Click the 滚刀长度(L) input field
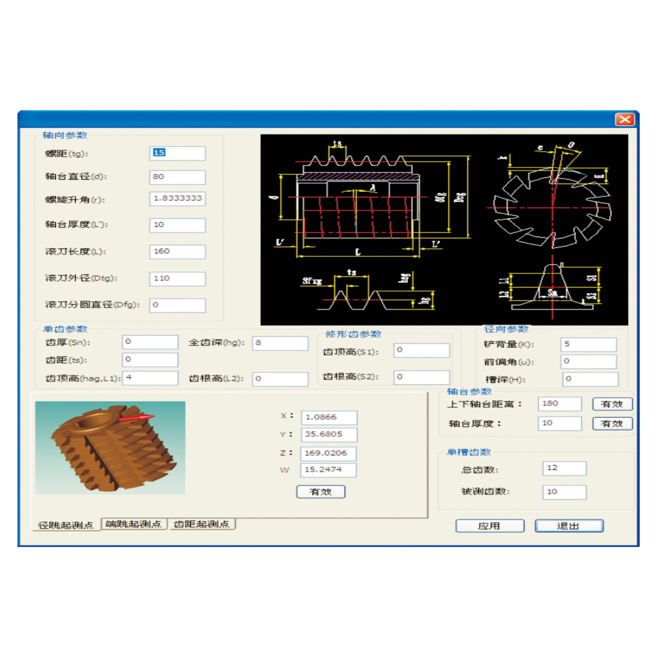 tap(177, 252)
